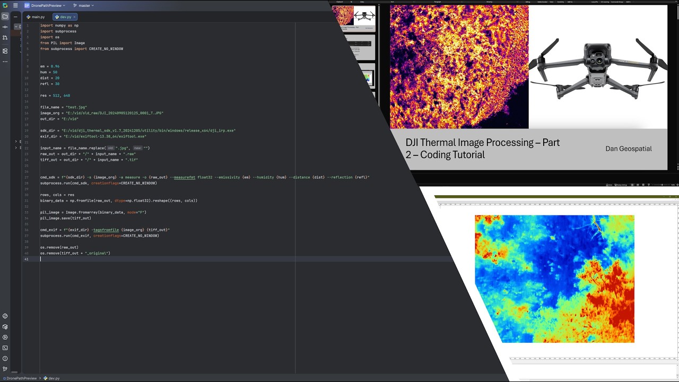Screen dimensions: 679x382
Task: Open the Terminal tool window
Action: 5,348
